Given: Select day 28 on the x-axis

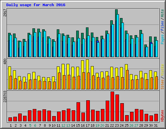Looking at the screenshot, I should coord(141,125).
